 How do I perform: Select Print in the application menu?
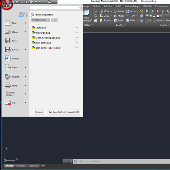[15, 86]
